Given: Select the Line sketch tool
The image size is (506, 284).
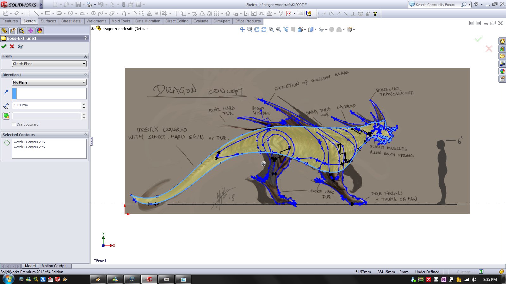Looking at the screenshot, I should (x=36, y=13).
